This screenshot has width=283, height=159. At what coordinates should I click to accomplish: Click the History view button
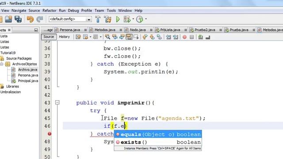point(64,37)
